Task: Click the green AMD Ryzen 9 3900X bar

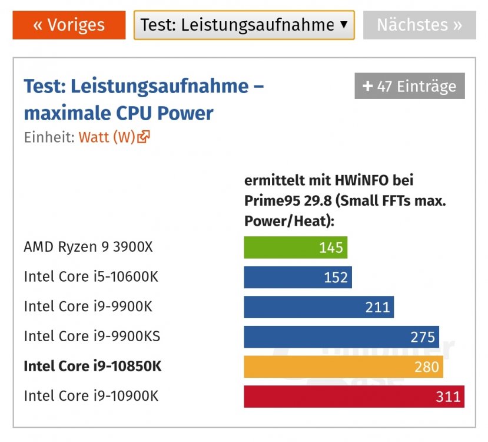Action: pos(296,248)
